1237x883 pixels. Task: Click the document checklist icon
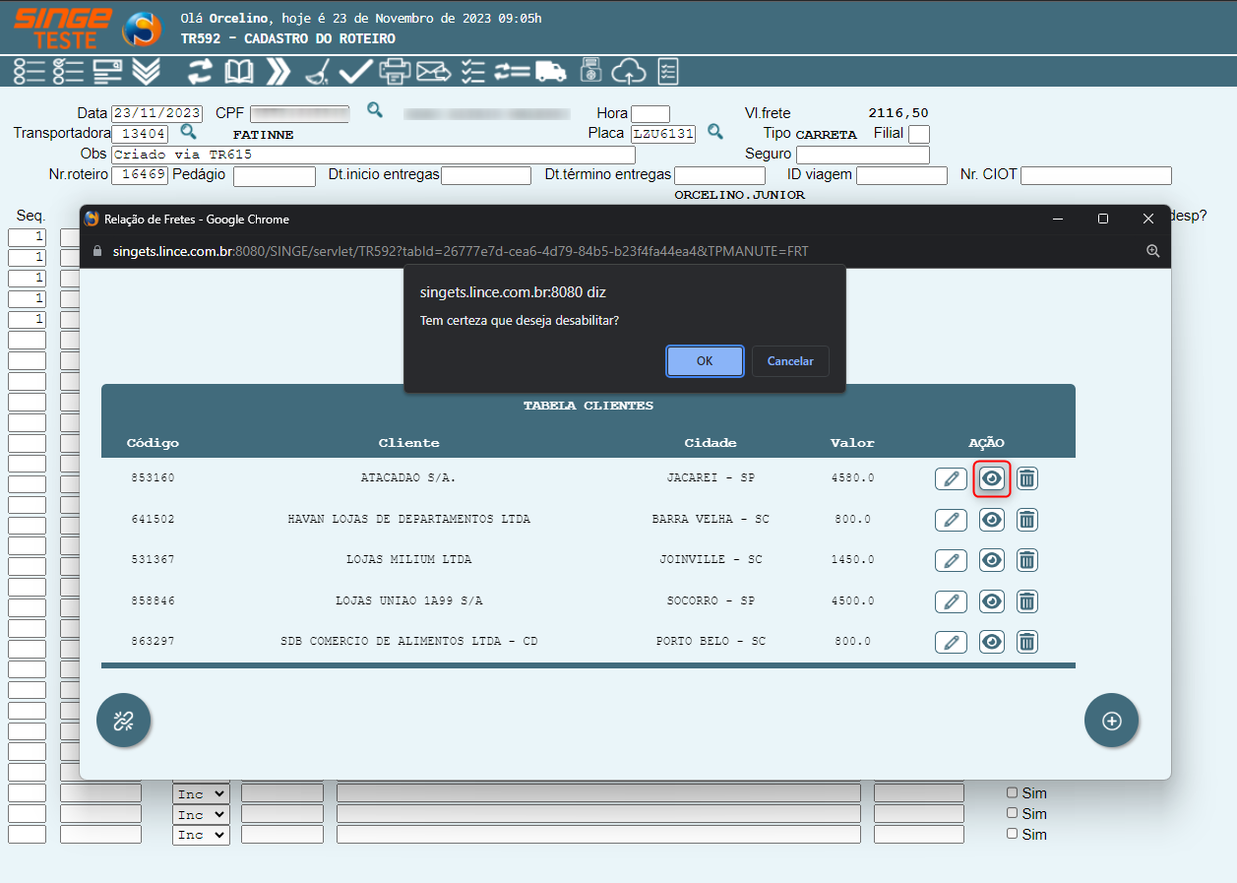668,72
